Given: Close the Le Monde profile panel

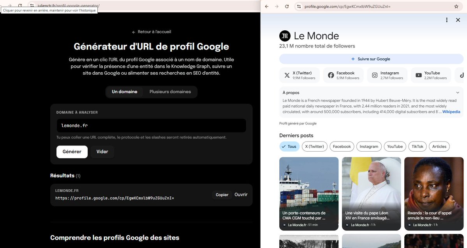Looking at the screenshot, I should 458,20.
